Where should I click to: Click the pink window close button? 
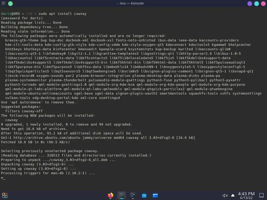(x=263, y=4)
